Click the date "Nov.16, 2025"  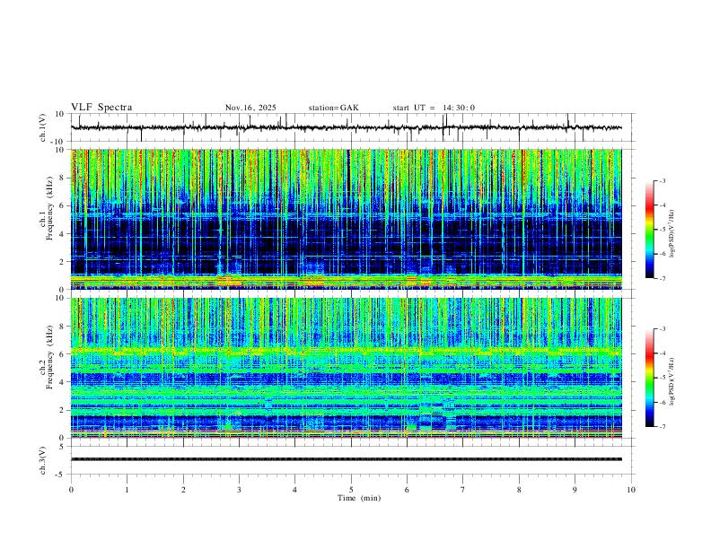tap(250, 108)
